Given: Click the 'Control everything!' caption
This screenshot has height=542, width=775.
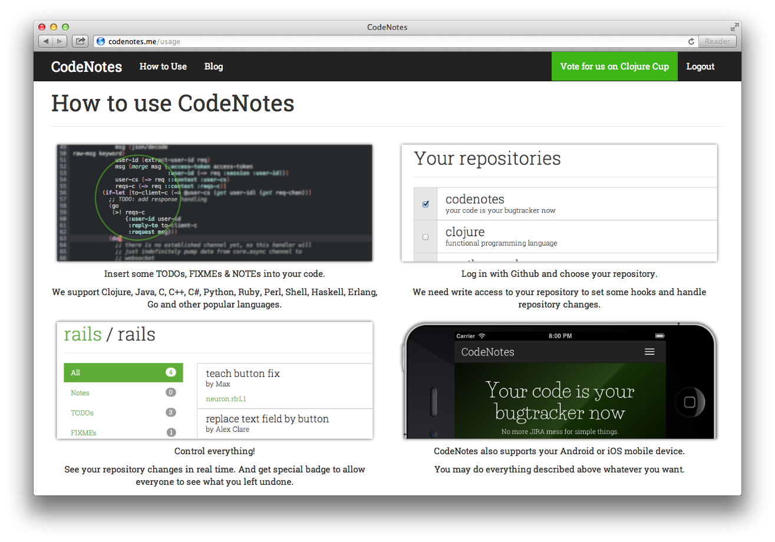Looking at the screenshot, I should tap(215, 451).
